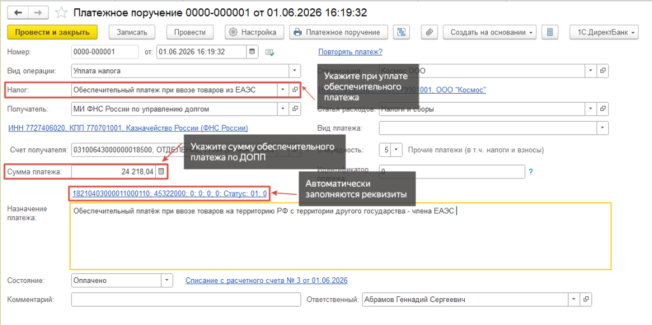Open the Налог field's open-form icon
The width and height of the screenshot is (652, 325).
(295, 89)
